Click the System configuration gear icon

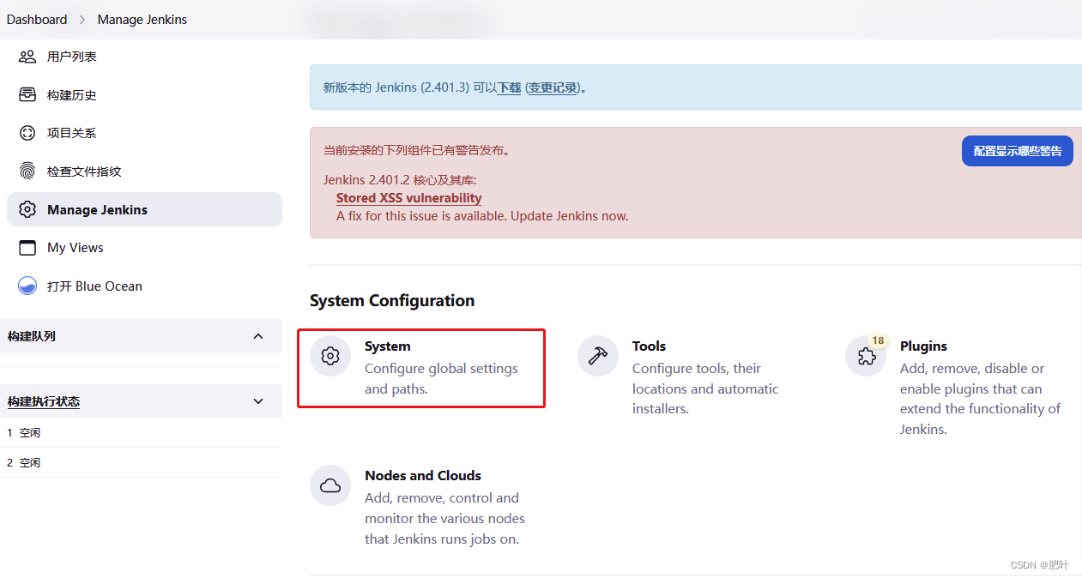click(329, 355)
